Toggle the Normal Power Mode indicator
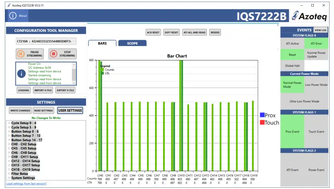The height and width of the screenshot is (189, 334). tap(292, 85)
